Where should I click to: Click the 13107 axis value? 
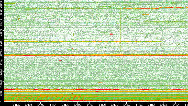2,83
